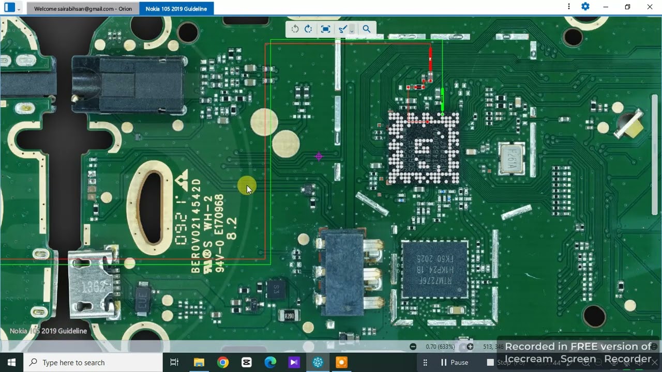The image size is (662, 372).
Task: Select the draw/annotate pen tool
Action: point(342,29)
